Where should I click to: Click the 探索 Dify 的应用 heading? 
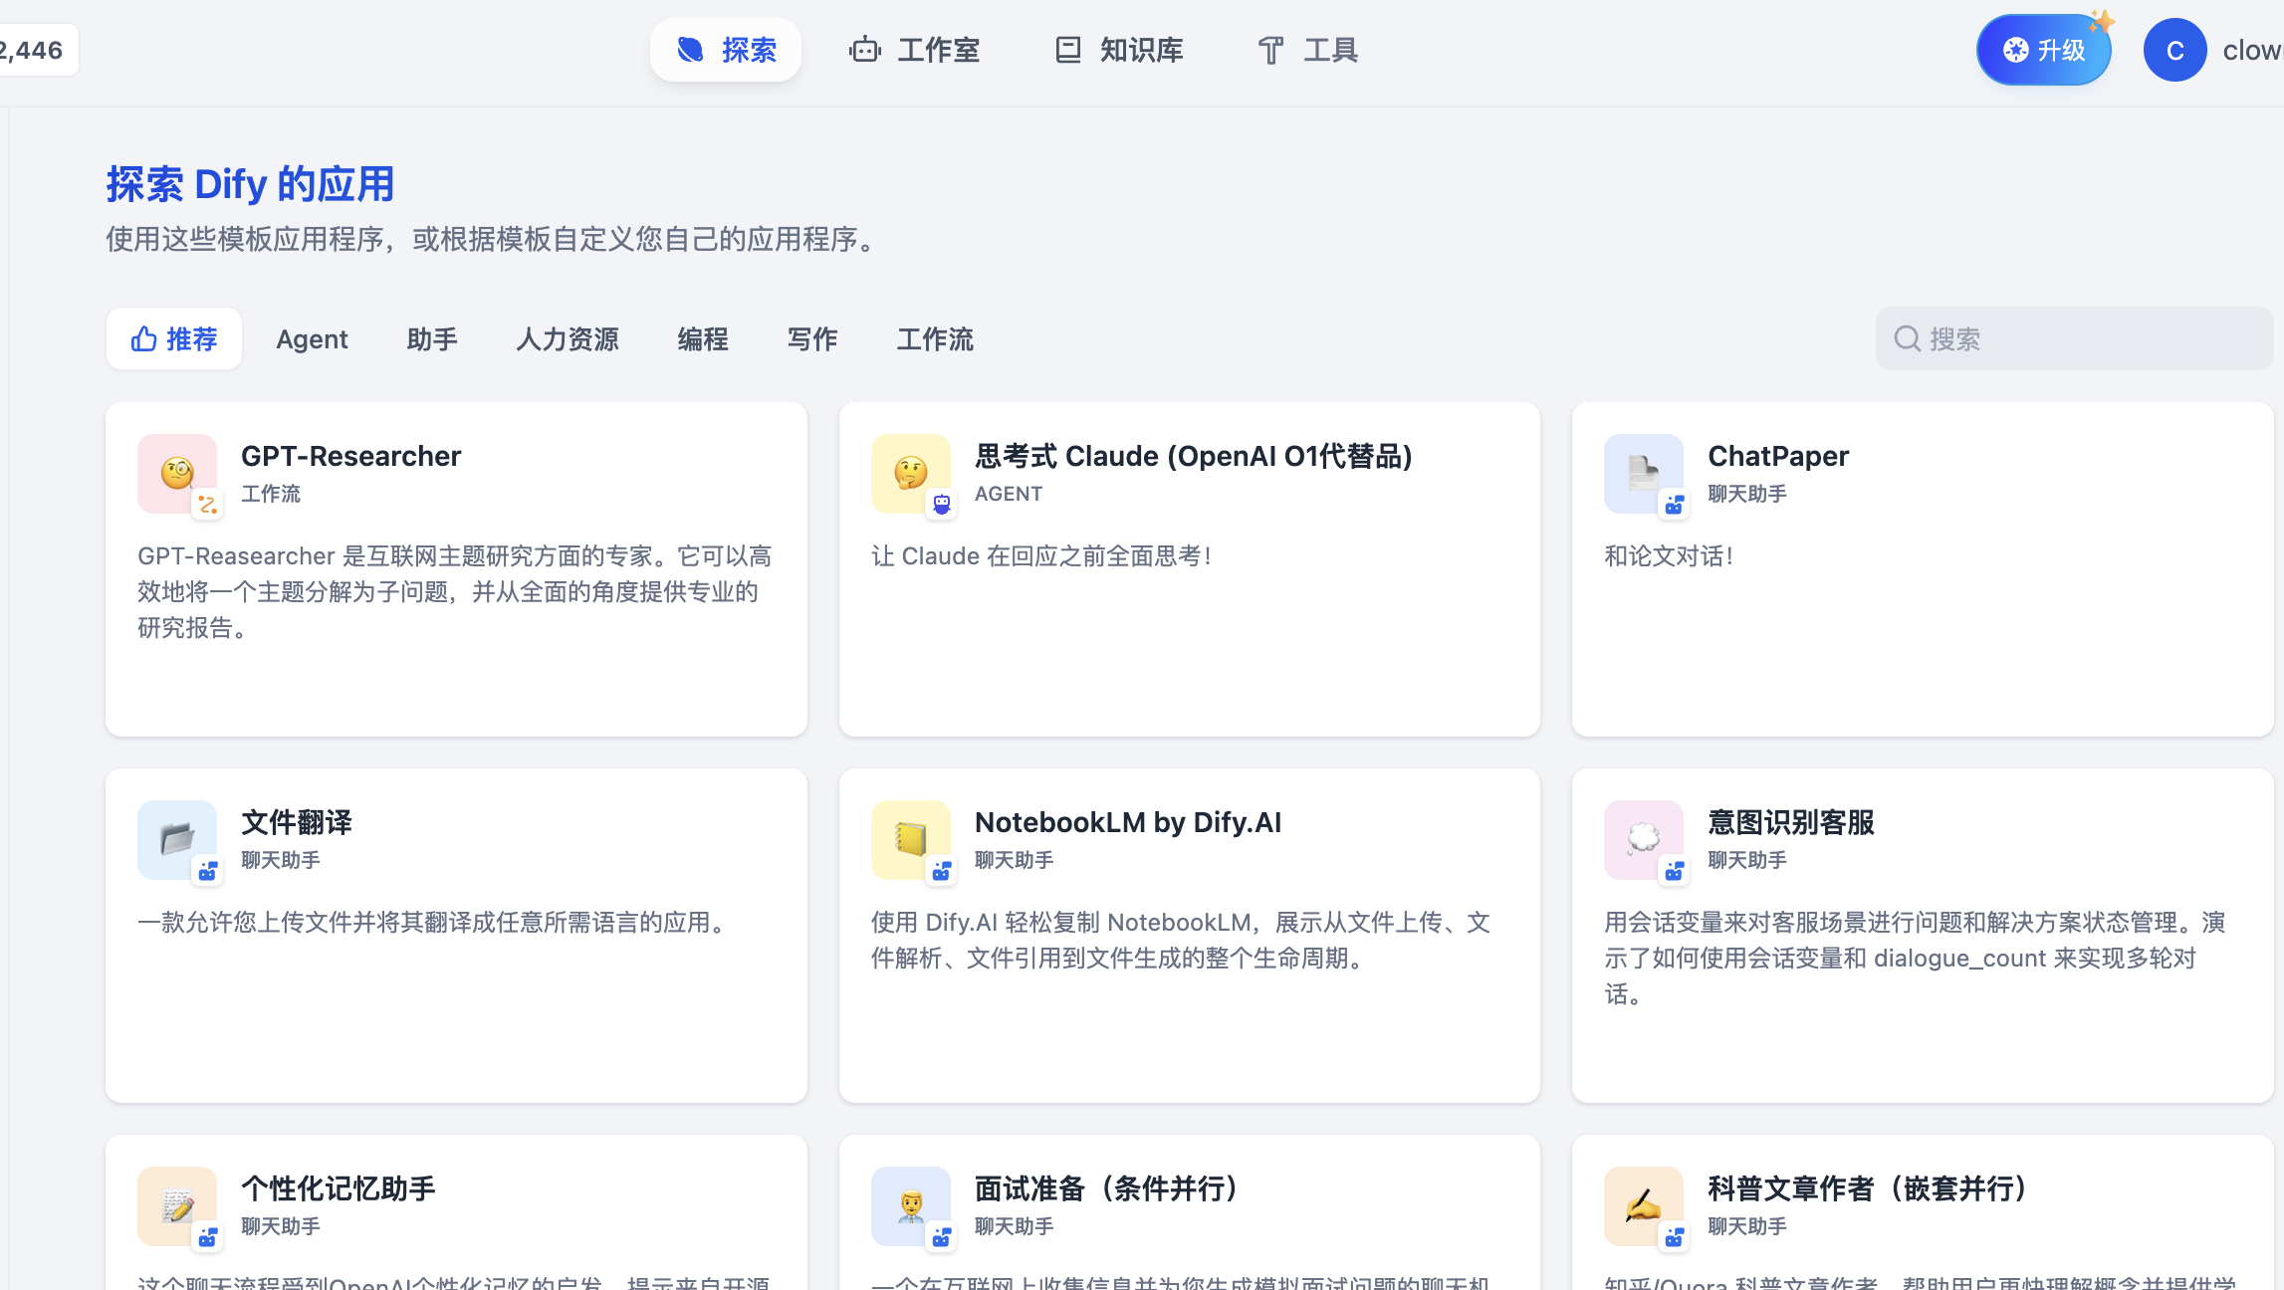point(250,184)
